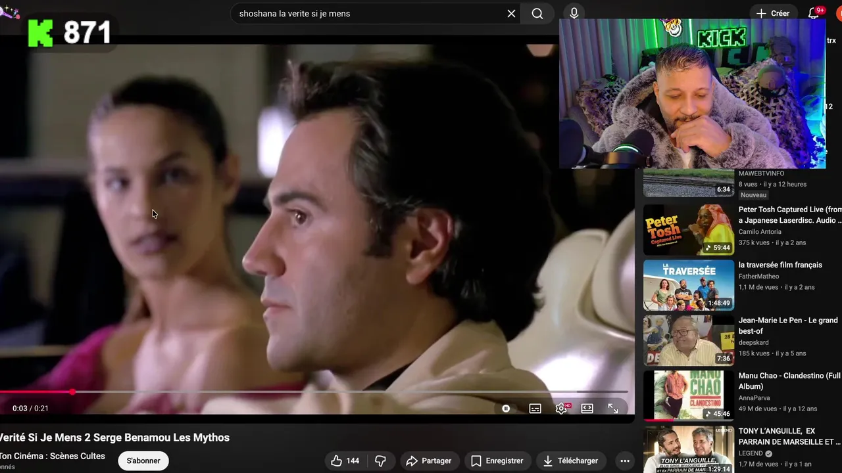Click title Manu Chao - Clandestino
Viewport: 842px width, 473px height.
[790, 381]
